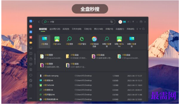Click the results vertical scrollbar
181x104 pixels.
point(148,42)
